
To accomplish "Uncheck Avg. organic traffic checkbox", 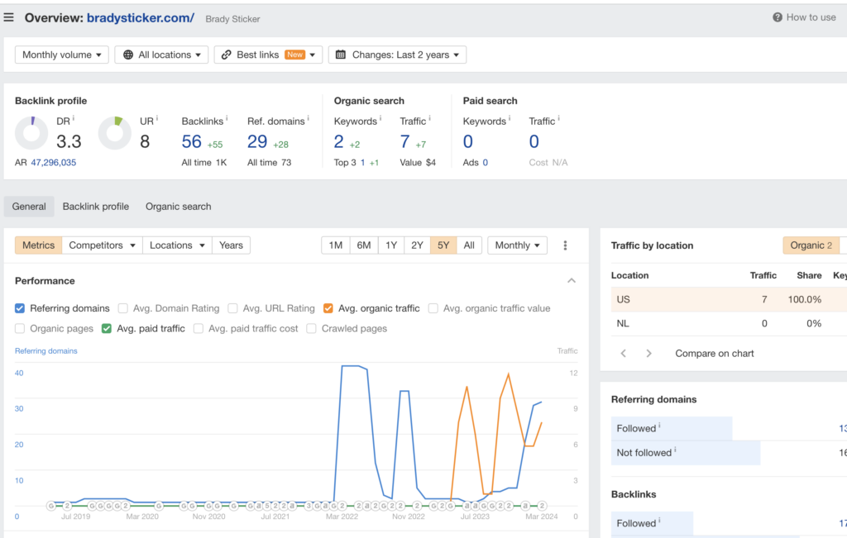I will (328, 308).
